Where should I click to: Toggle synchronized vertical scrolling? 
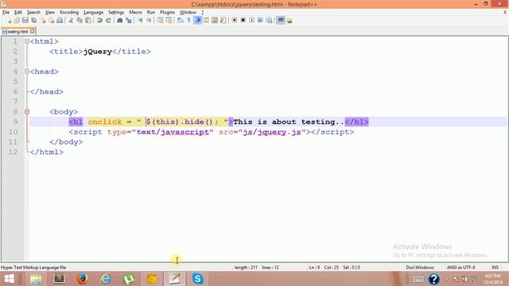pyautogui.click(x=160, y=21)
